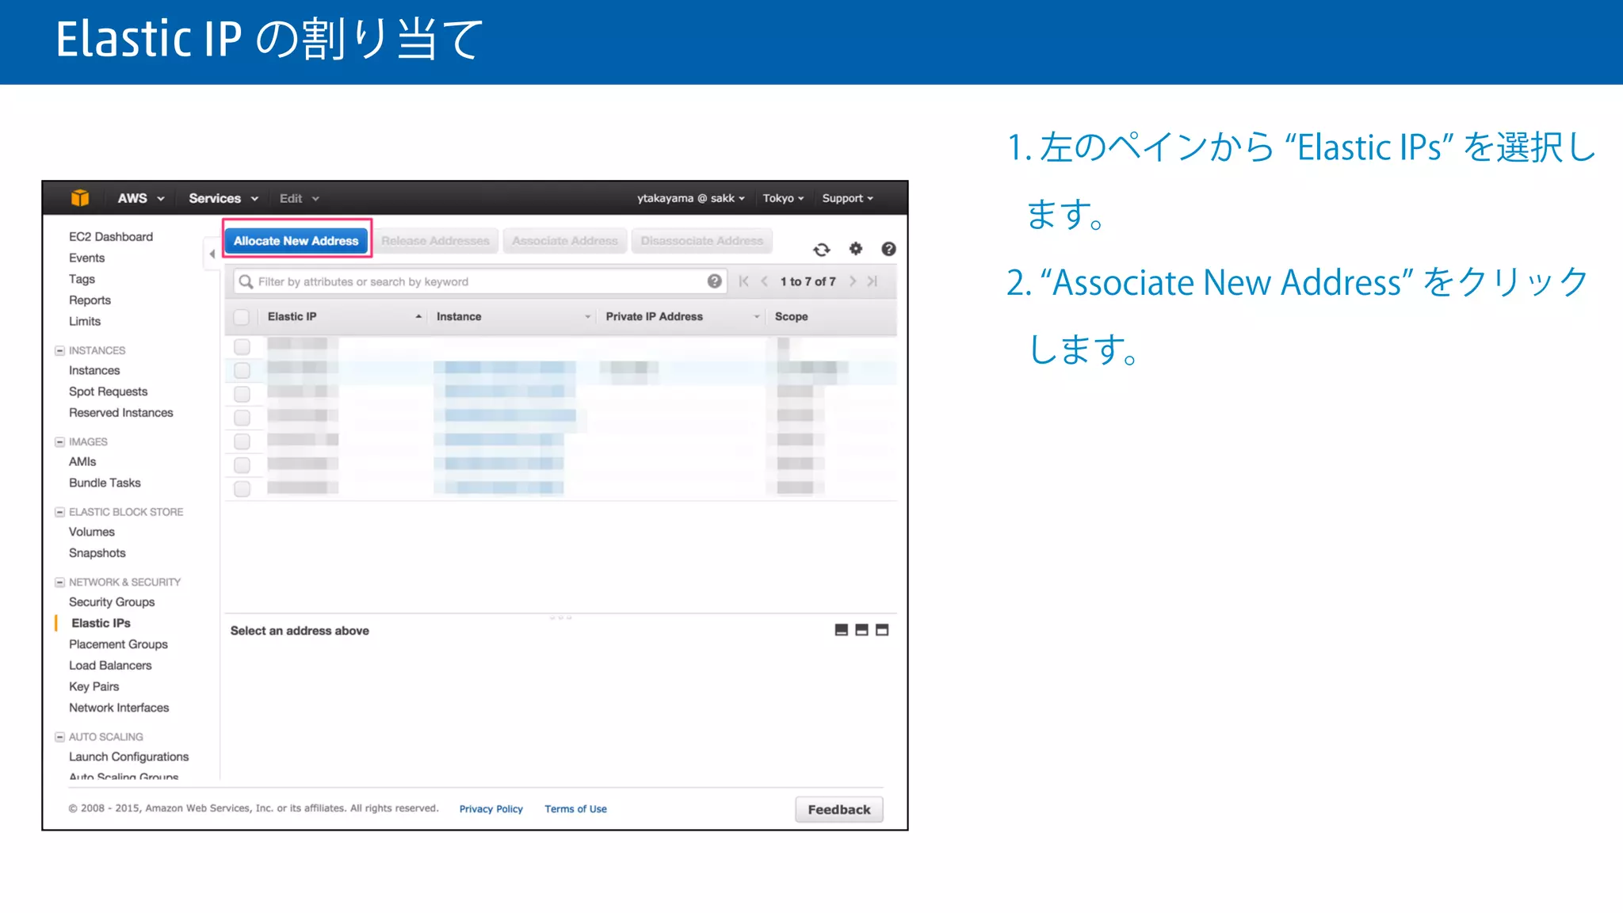
Task: Open Instances in sidebar
Action: pos(94,371)
